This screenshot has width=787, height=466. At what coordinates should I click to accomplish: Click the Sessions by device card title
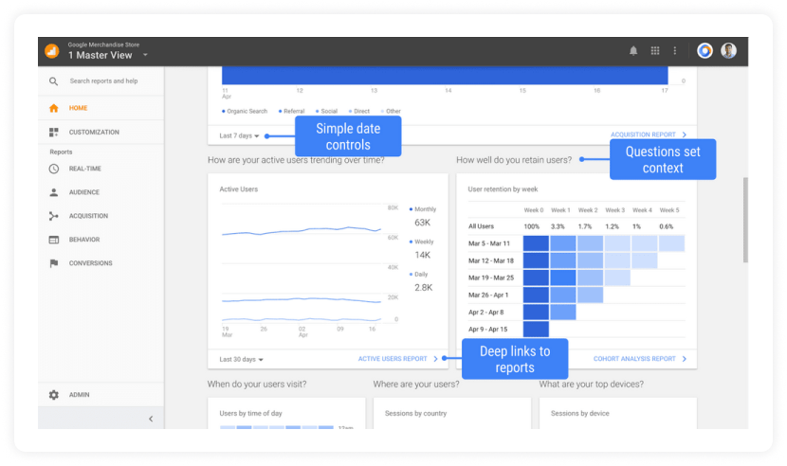point(579,413)
